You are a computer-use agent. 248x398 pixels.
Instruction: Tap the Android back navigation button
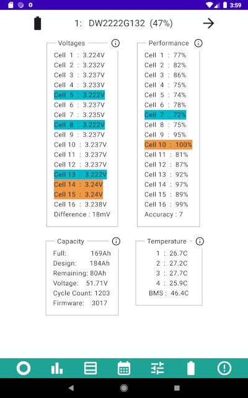tap(71, 388)
